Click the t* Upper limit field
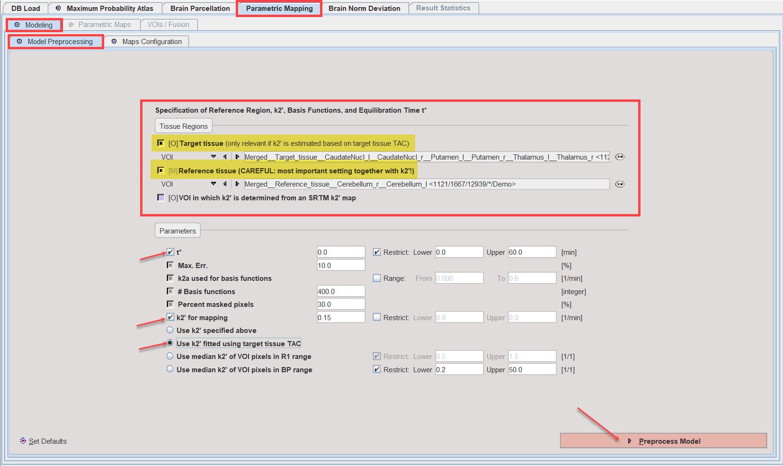783x466 pixels. 532,252
